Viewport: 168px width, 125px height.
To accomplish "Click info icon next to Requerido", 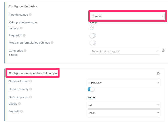I will 24,35.
